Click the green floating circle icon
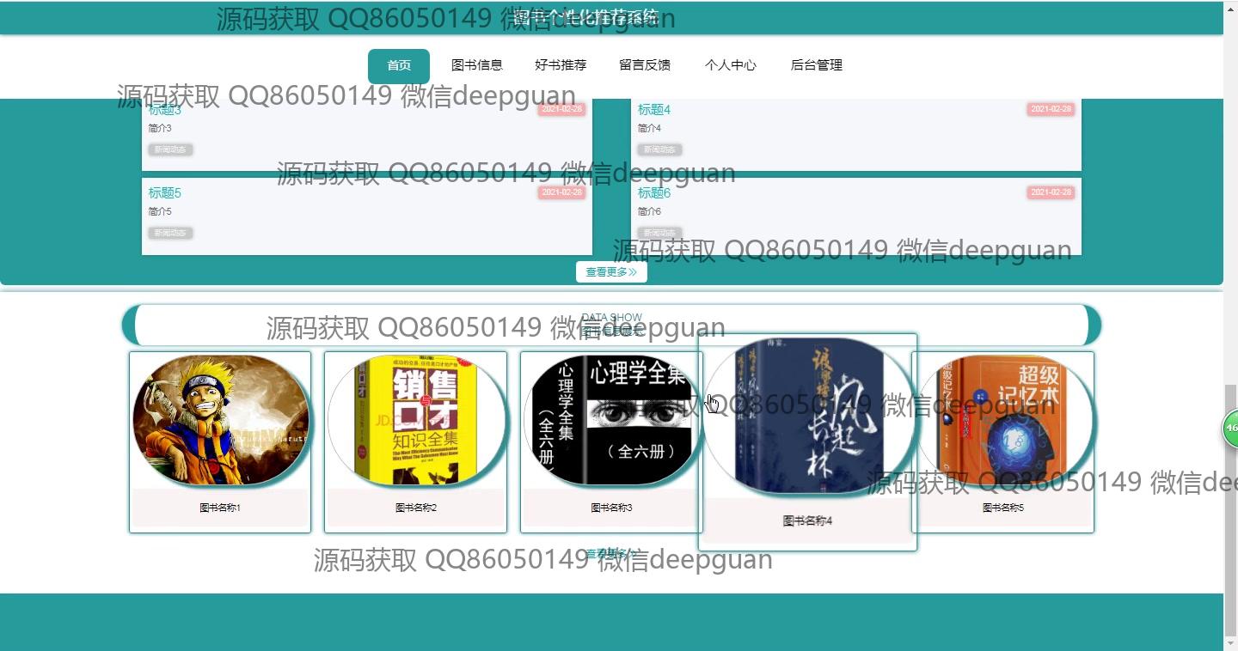This screenshot has width=1238, height=651. click(1231, 428)
